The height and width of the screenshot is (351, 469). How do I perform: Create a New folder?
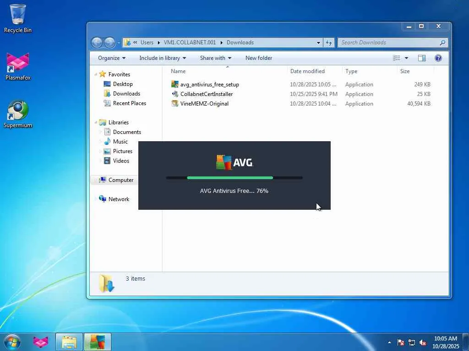click(x=259, y=58)
